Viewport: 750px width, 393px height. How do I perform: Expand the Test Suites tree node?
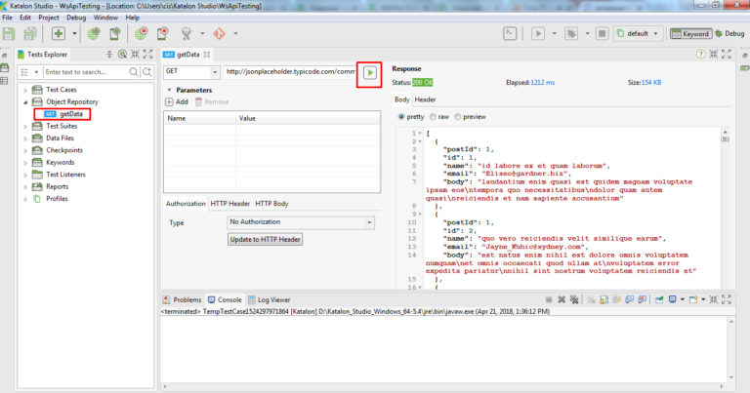coord(25,126)
